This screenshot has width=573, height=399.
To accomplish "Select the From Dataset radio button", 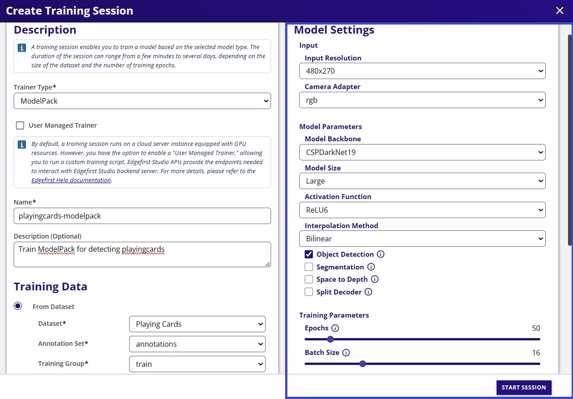I will [18, 306].
